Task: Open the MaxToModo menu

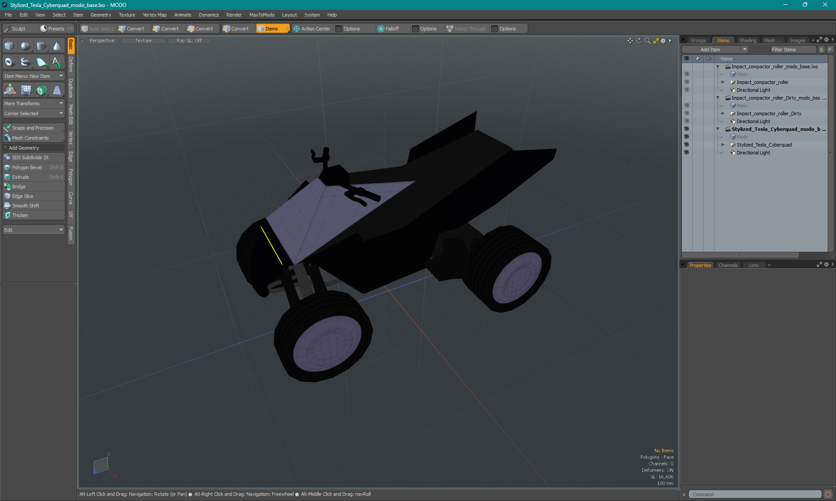Action: tap(262, 15)
